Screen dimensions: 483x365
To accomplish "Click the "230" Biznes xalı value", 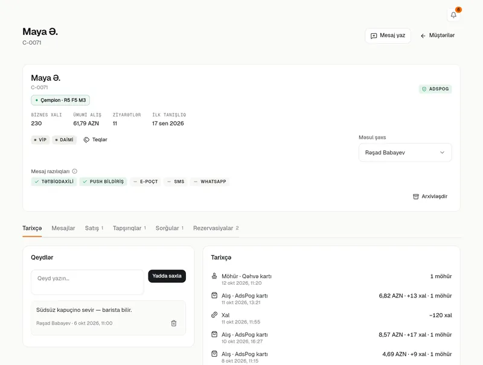I will coord(36,124).
